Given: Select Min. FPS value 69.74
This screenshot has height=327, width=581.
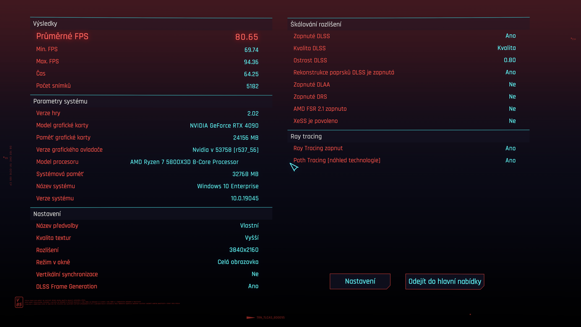Looking at the screenshot, I should click(x=251, y=50).
